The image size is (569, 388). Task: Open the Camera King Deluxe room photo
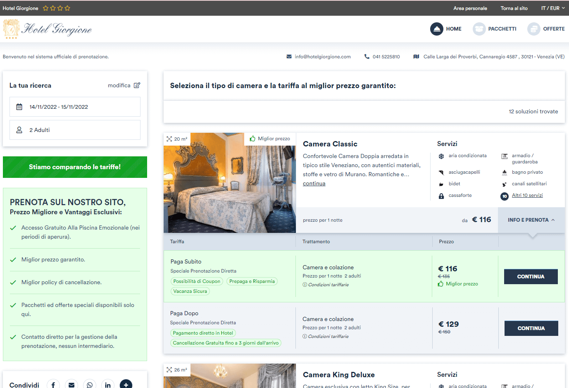230,376
